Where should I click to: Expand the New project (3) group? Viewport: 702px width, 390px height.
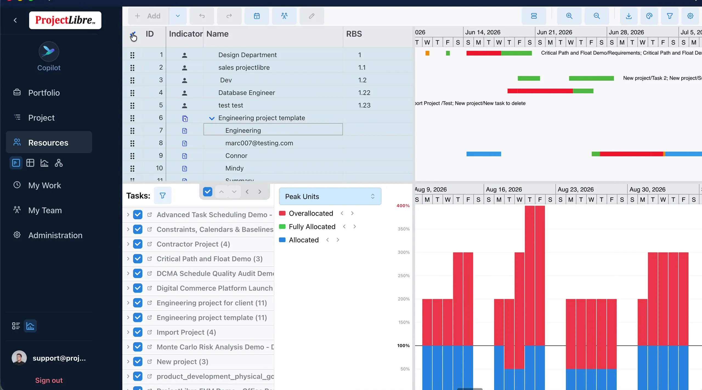128,361
